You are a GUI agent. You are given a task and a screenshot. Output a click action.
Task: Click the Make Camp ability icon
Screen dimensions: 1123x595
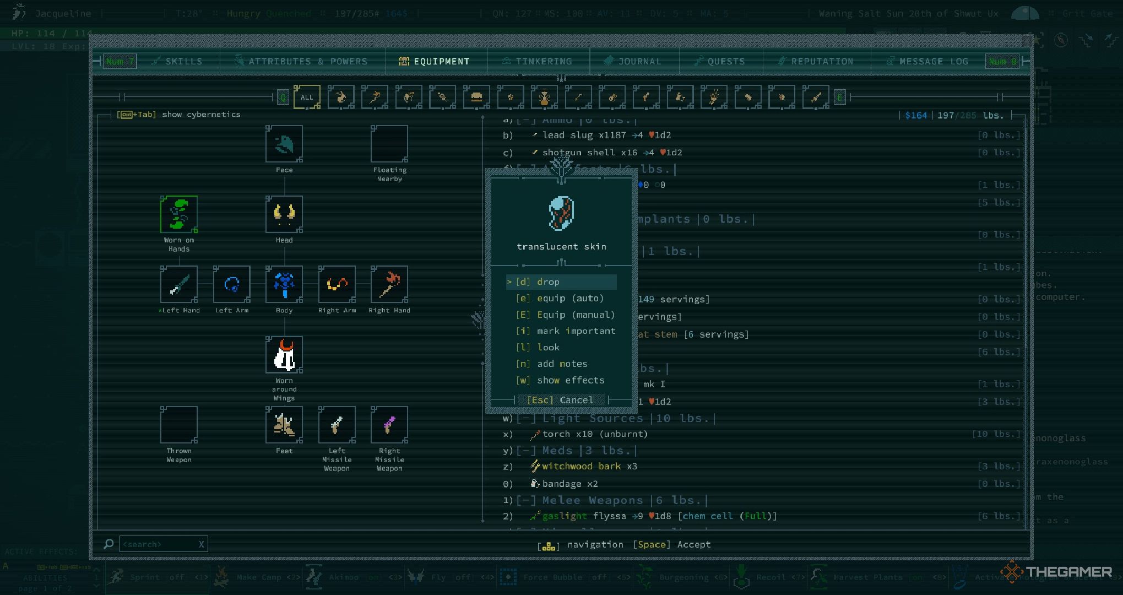(221, 577)
